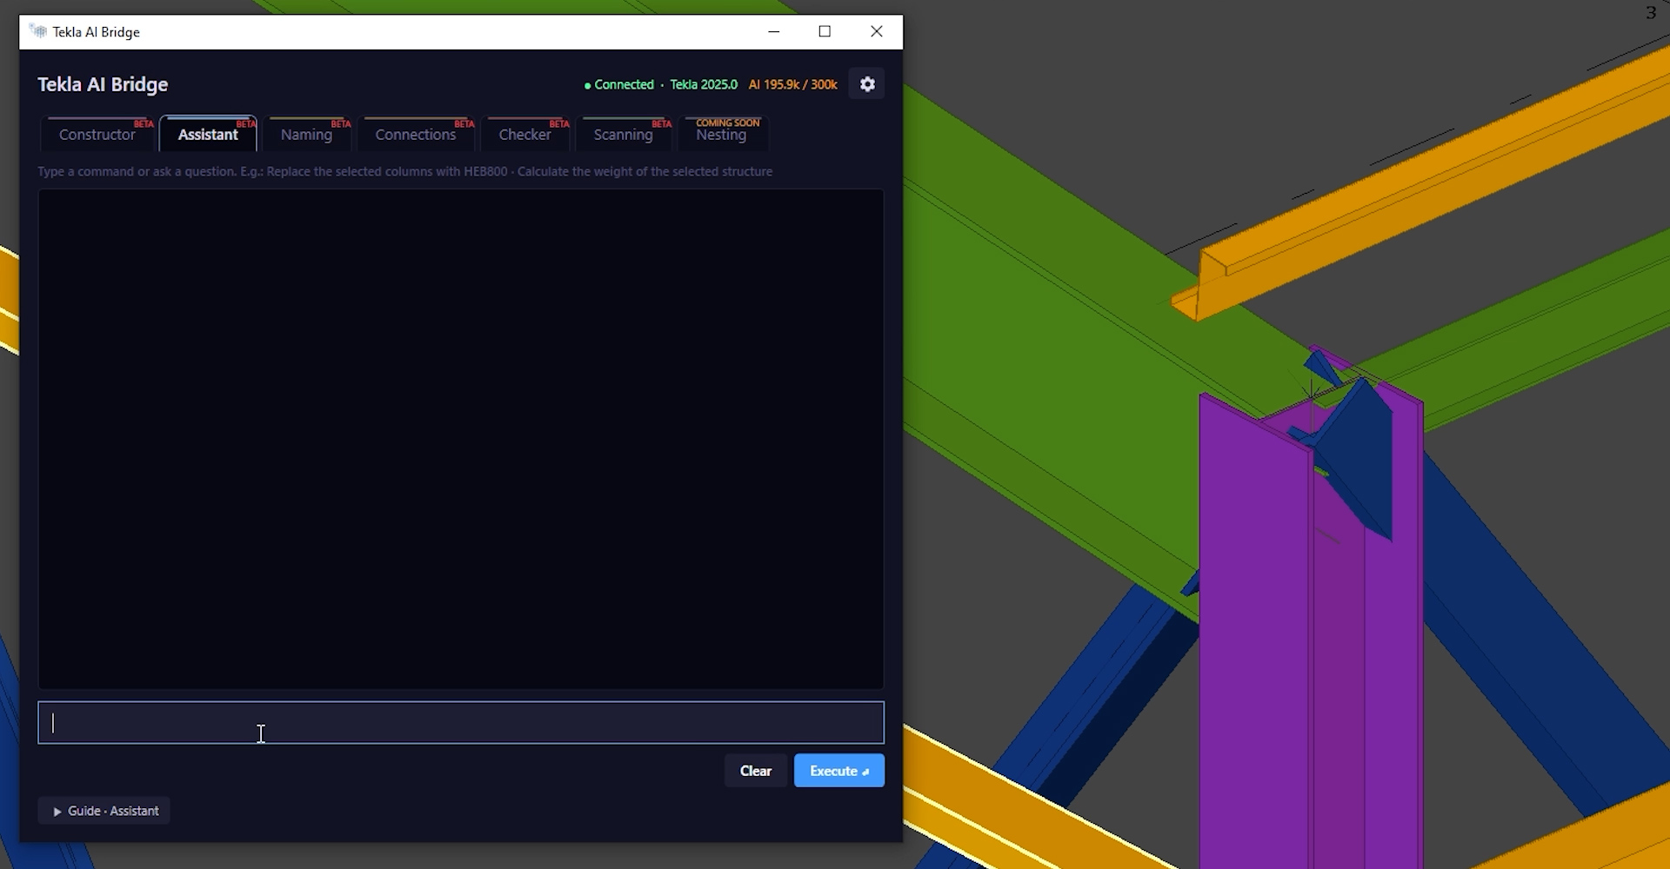Image resolution: width=1670 pixels, height=869 pixels.
Task: Expand the Guide · Assistant section
Action: coord(104,811)
